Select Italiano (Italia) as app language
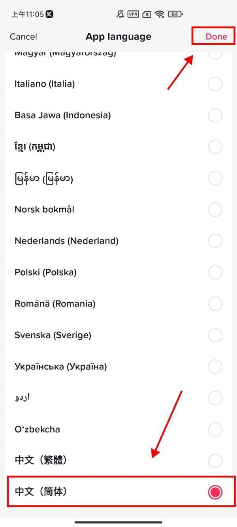The height and width of the screenshot is (527, 237). [118, 84]
